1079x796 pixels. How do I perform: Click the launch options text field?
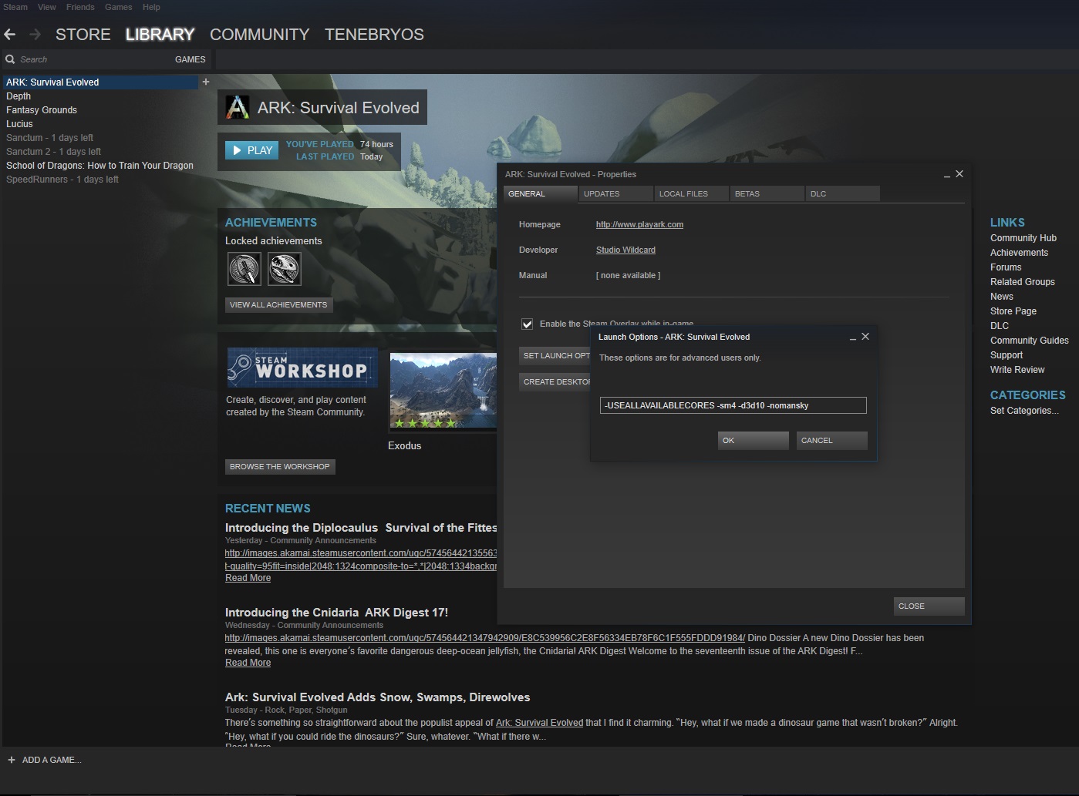733,405
